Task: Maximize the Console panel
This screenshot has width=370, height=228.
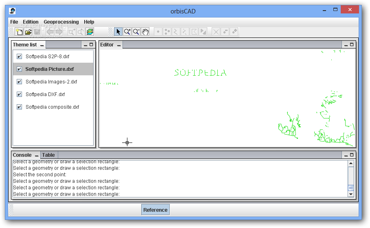Action: (x=352, y=155)
